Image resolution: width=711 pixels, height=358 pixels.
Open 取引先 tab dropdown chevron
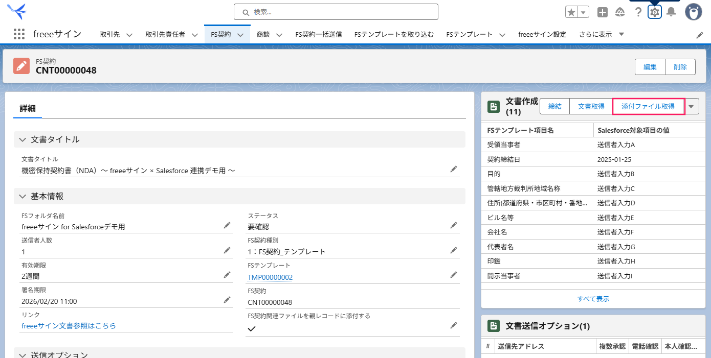[129, 35]
